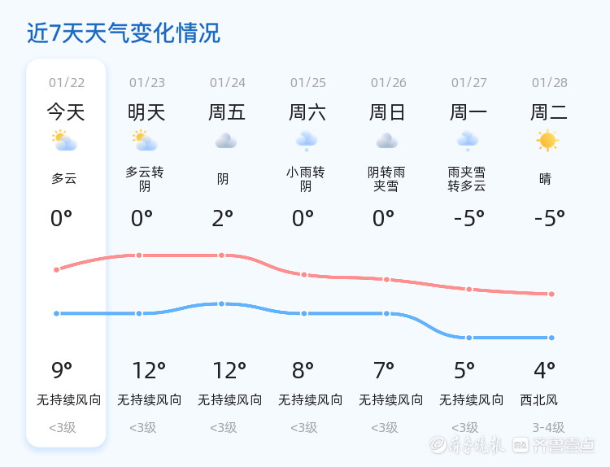610x467 pixels.
Task: Click the low temperature point for 周一
Action: point(468,338)
